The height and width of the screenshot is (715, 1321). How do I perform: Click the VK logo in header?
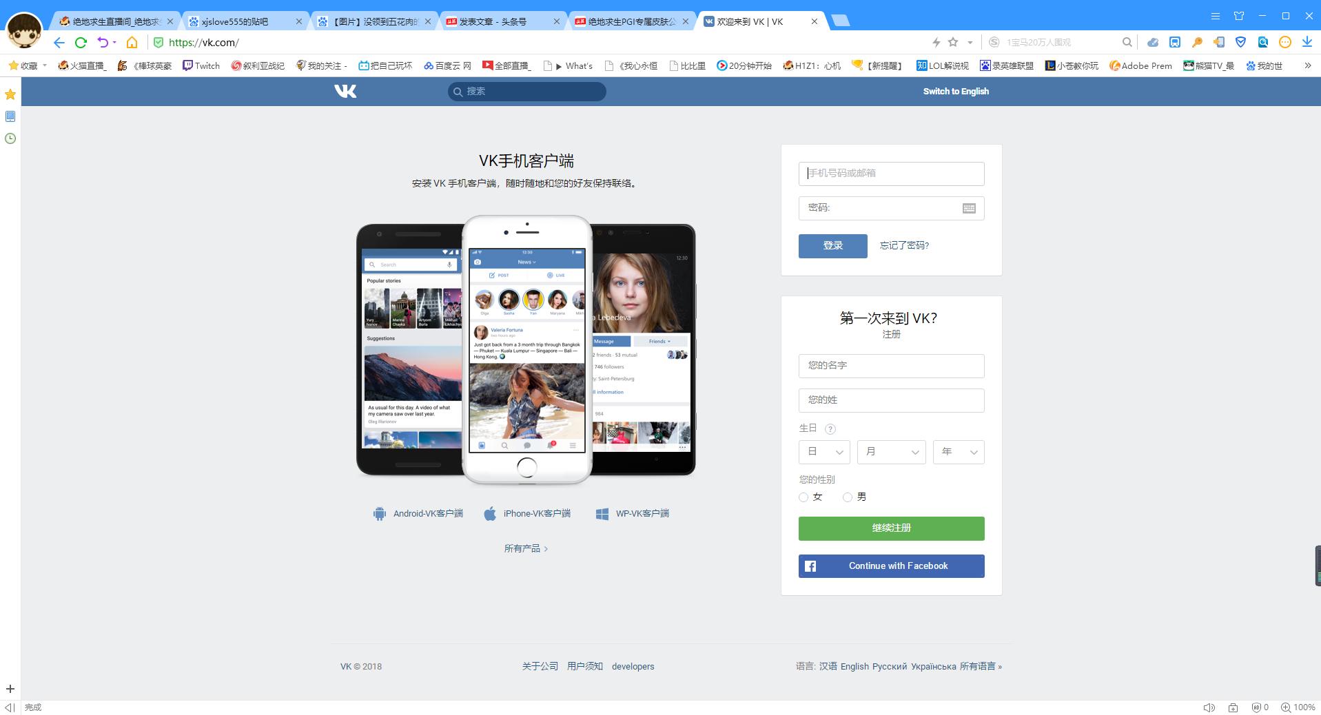tap(345, 91)
